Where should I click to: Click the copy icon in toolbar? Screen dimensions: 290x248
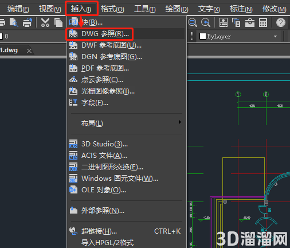click(58, 22)
